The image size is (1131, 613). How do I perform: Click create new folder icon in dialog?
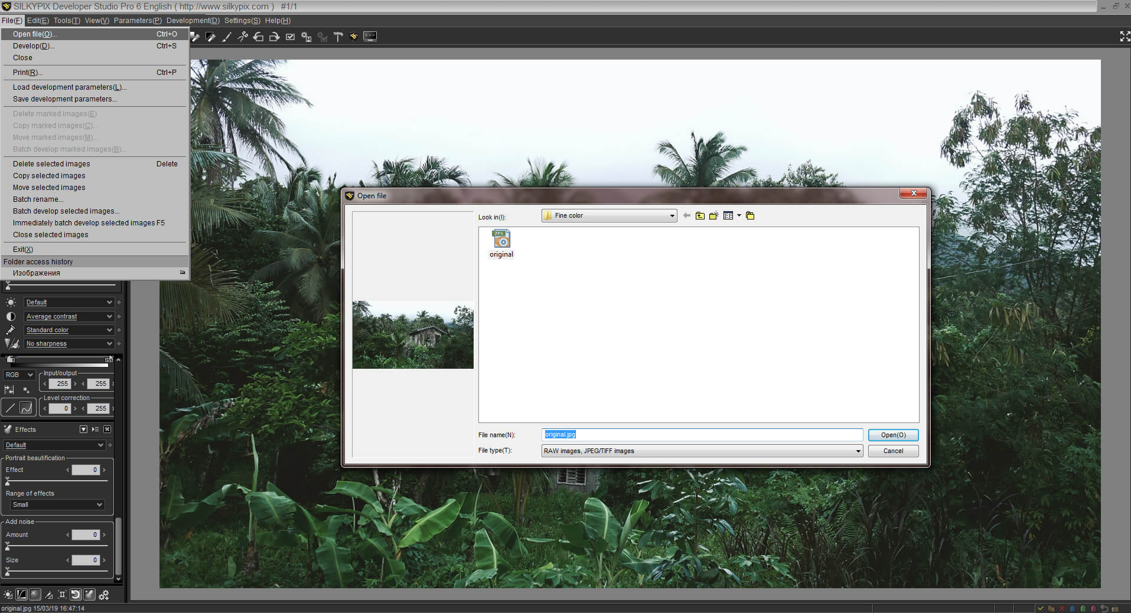[713, 216]
